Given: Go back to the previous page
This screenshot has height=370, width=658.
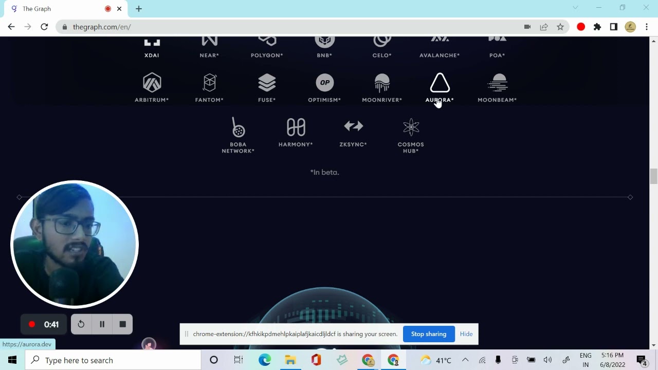Looking at the screenshot, I should pyautogui.click(x=11, y=27).
